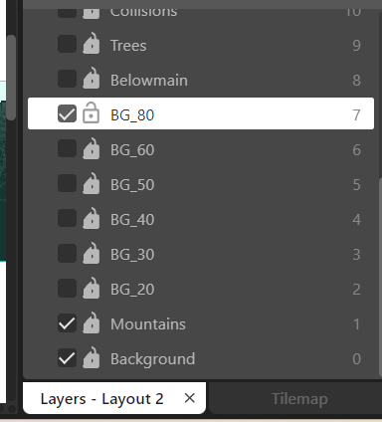Unlock the Background layer

pyautogui.click(x=91, y=357)
